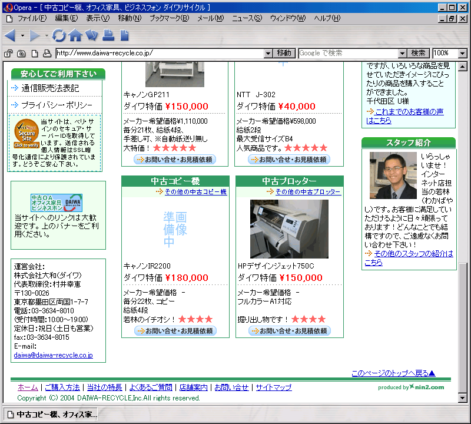Click お問い合せ・お見積依頼 under NTT J-302
This screenshot has width=471, height=424.
click(x=289, y=160)
